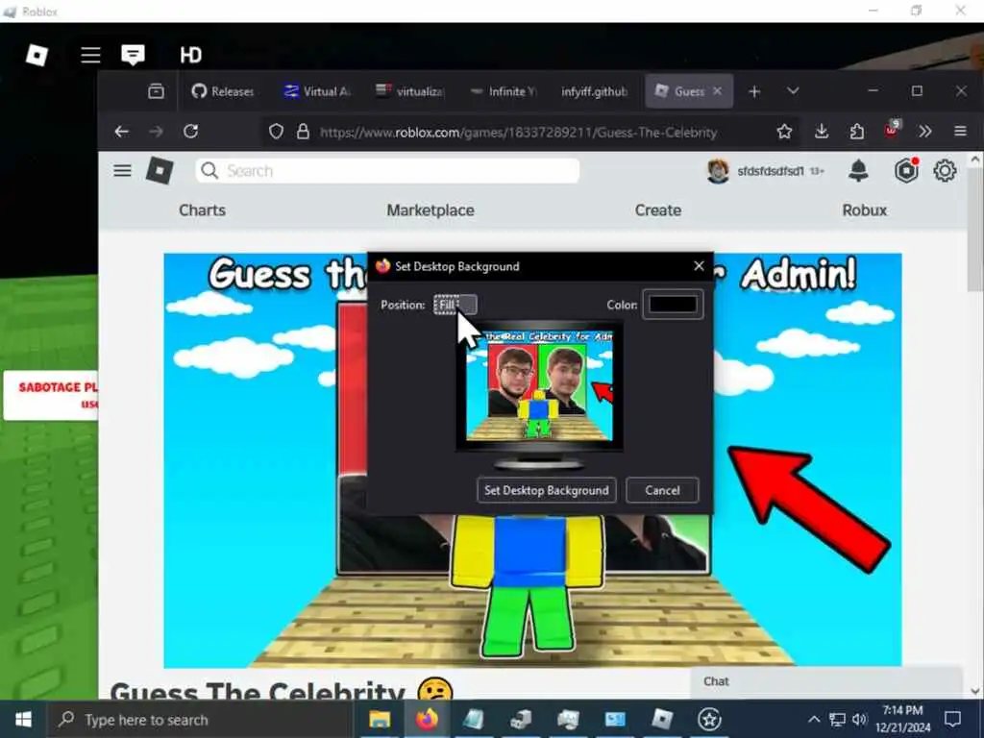This screenshot has width=984, height=738.
Task: Click the sfdsfdsdfsd1 username link
Action: [770, 171]
